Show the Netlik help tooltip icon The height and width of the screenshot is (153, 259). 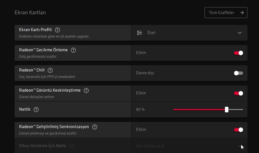[36, 110]
